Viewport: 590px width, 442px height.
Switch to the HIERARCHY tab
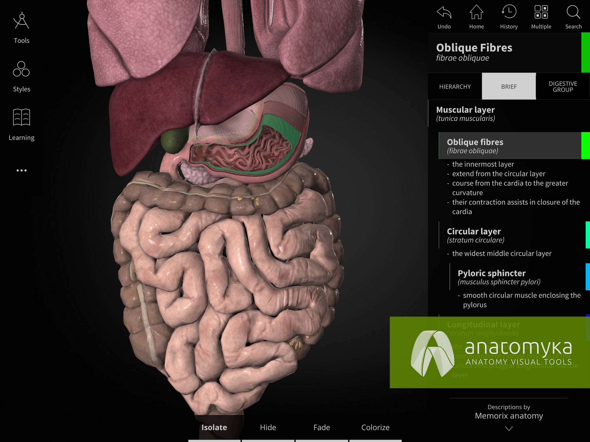click(x=455, y=86)
